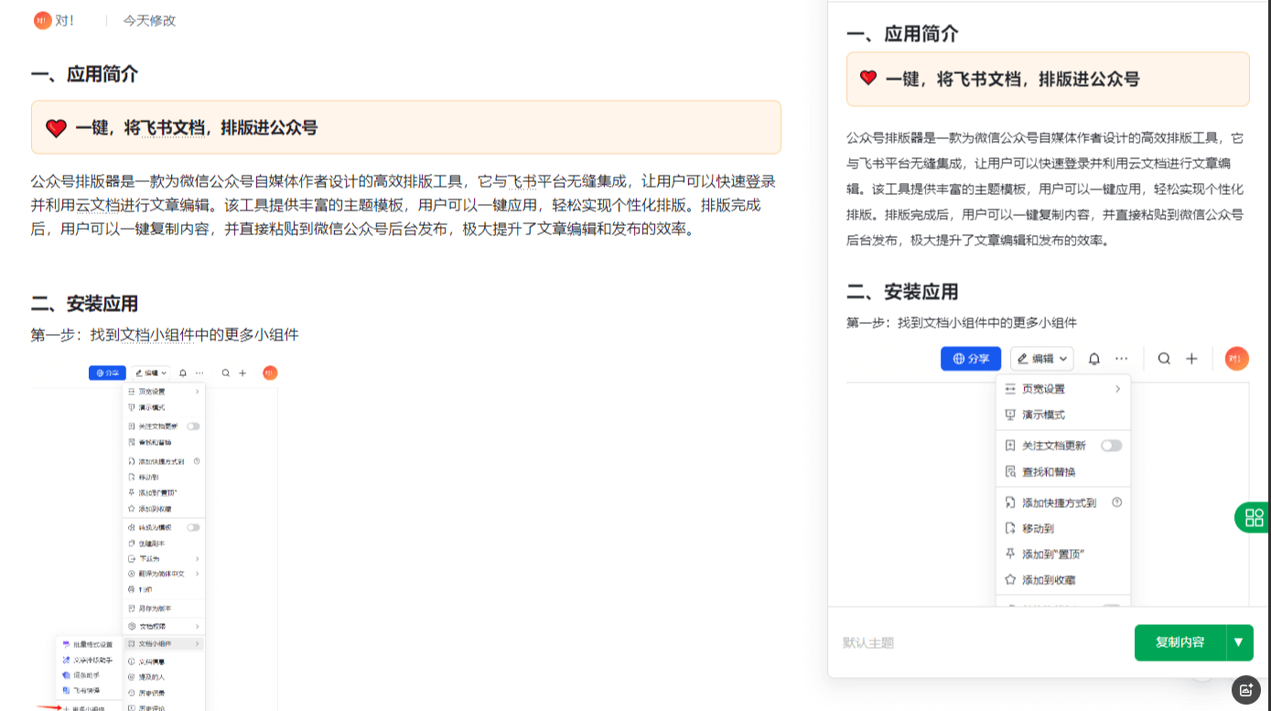Click the red heart emoji in right preview callout

coord(868,79)
